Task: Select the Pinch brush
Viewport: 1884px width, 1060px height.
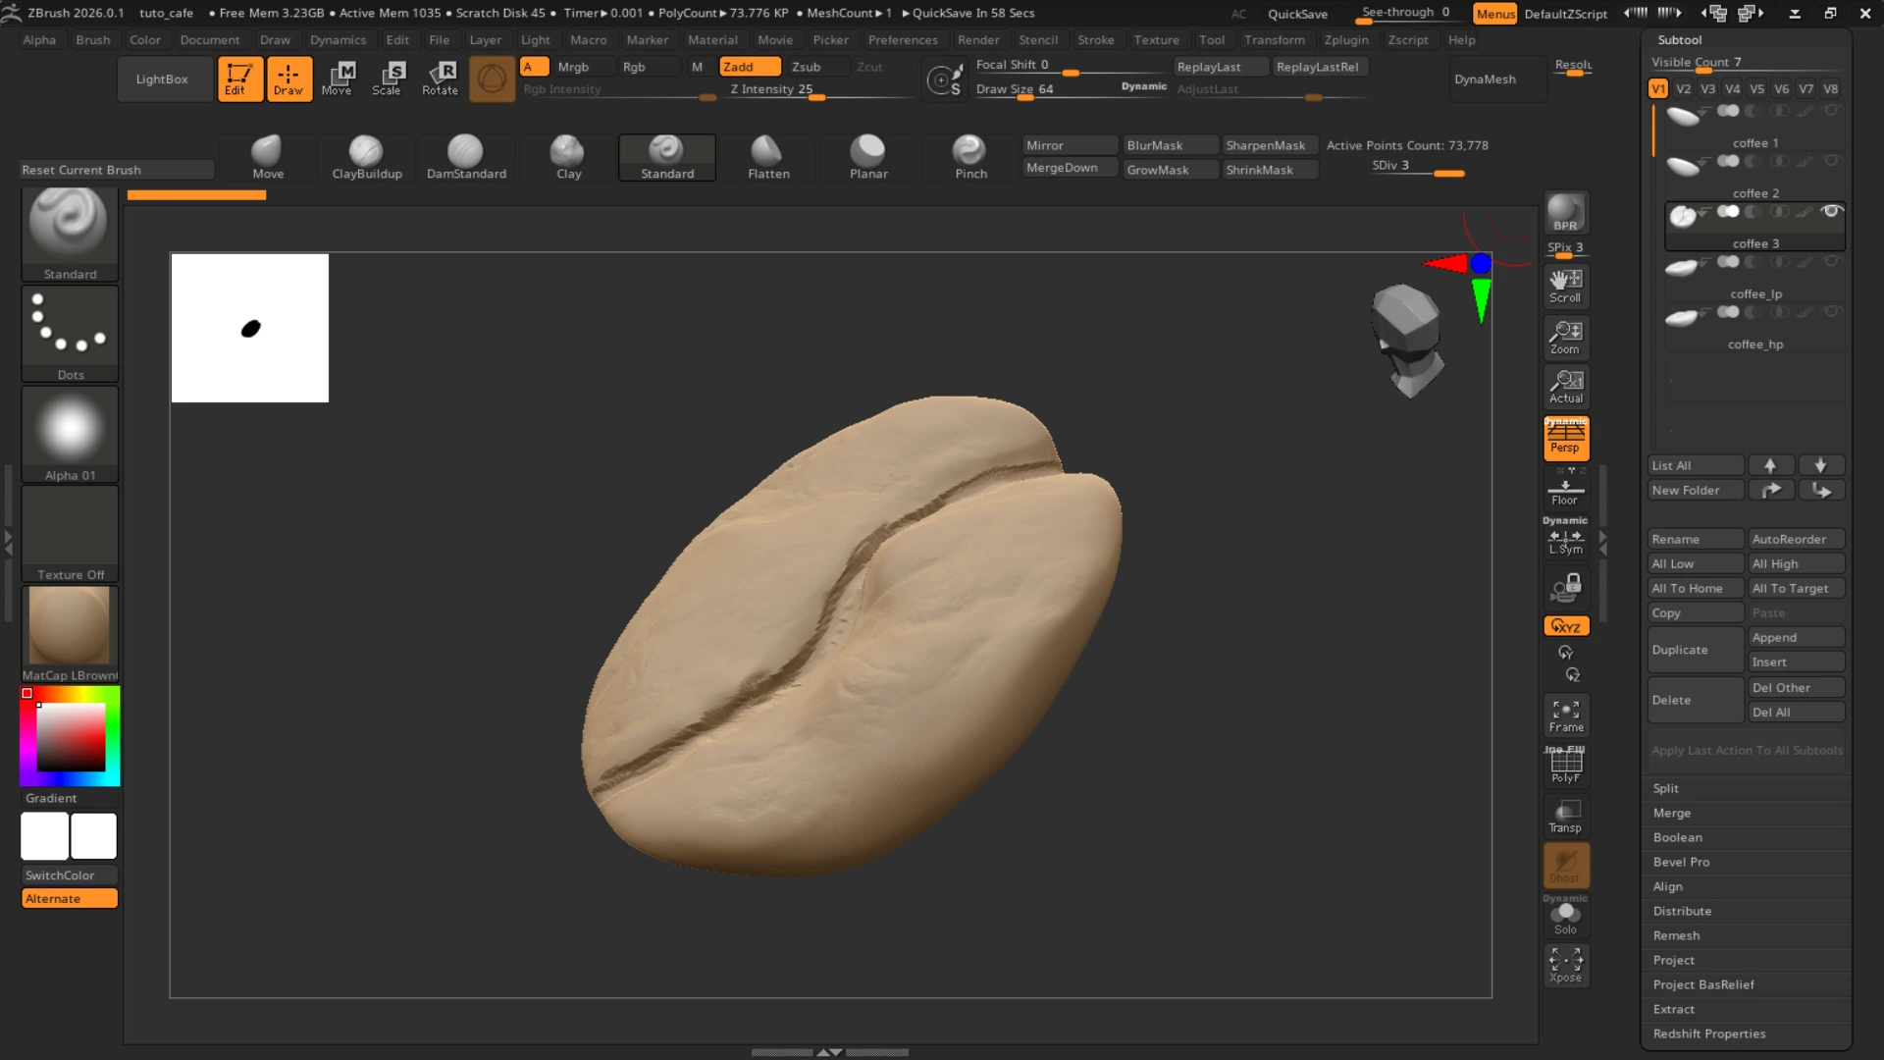Action: tap(969, 157)
